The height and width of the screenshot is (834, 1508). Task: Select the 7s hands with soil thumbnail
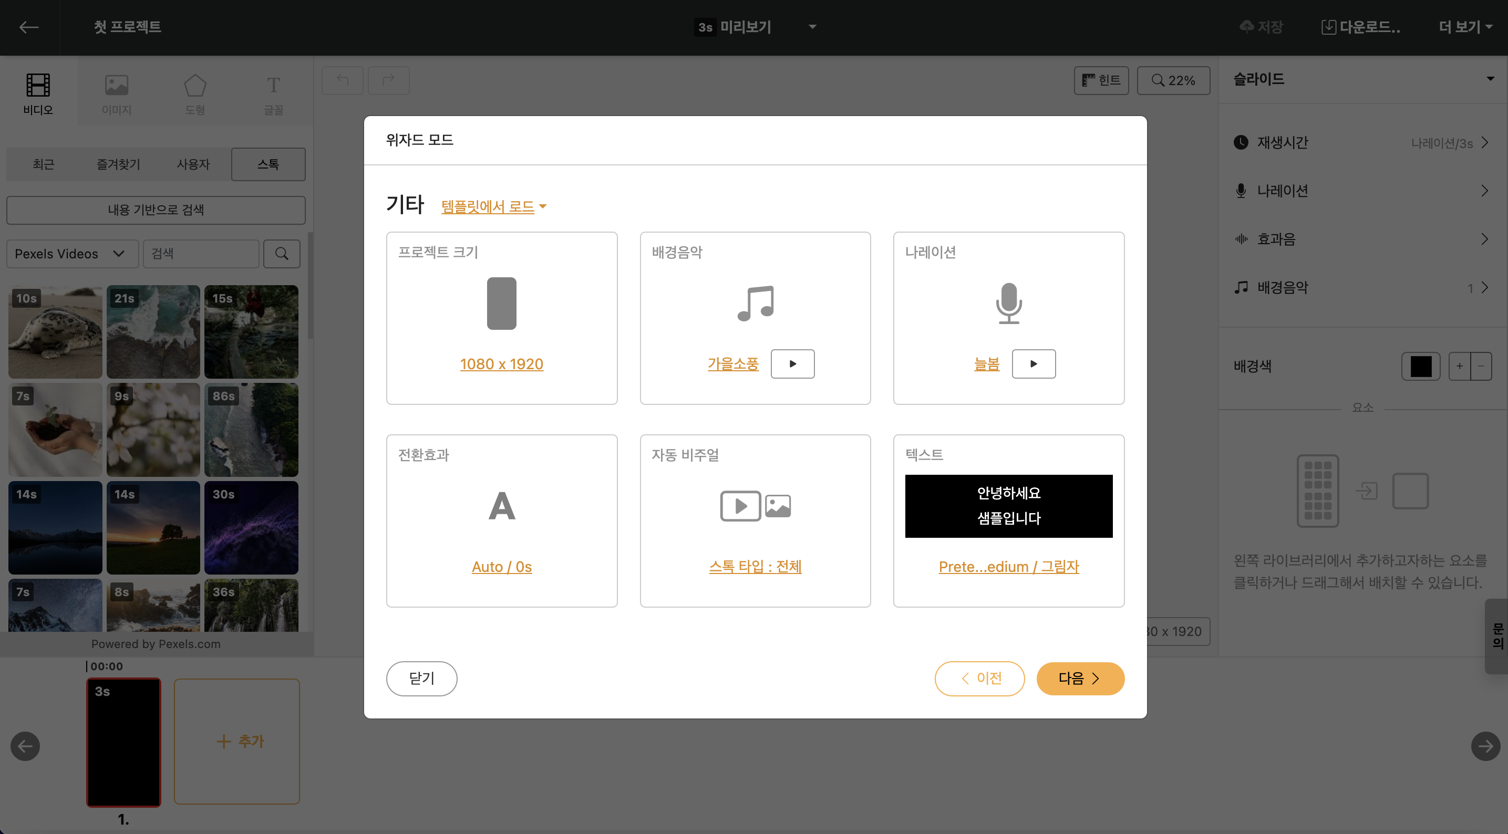tap(55, 429)
